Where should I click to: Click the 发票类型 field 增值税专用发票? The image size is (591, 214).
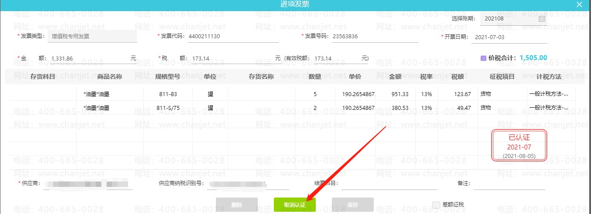point(92,37)
